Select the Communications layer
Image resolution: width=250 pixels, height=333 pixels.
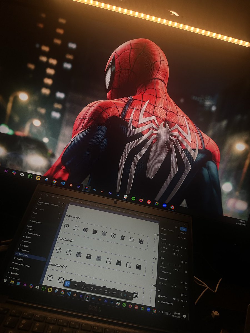click(x=33, y=234)
